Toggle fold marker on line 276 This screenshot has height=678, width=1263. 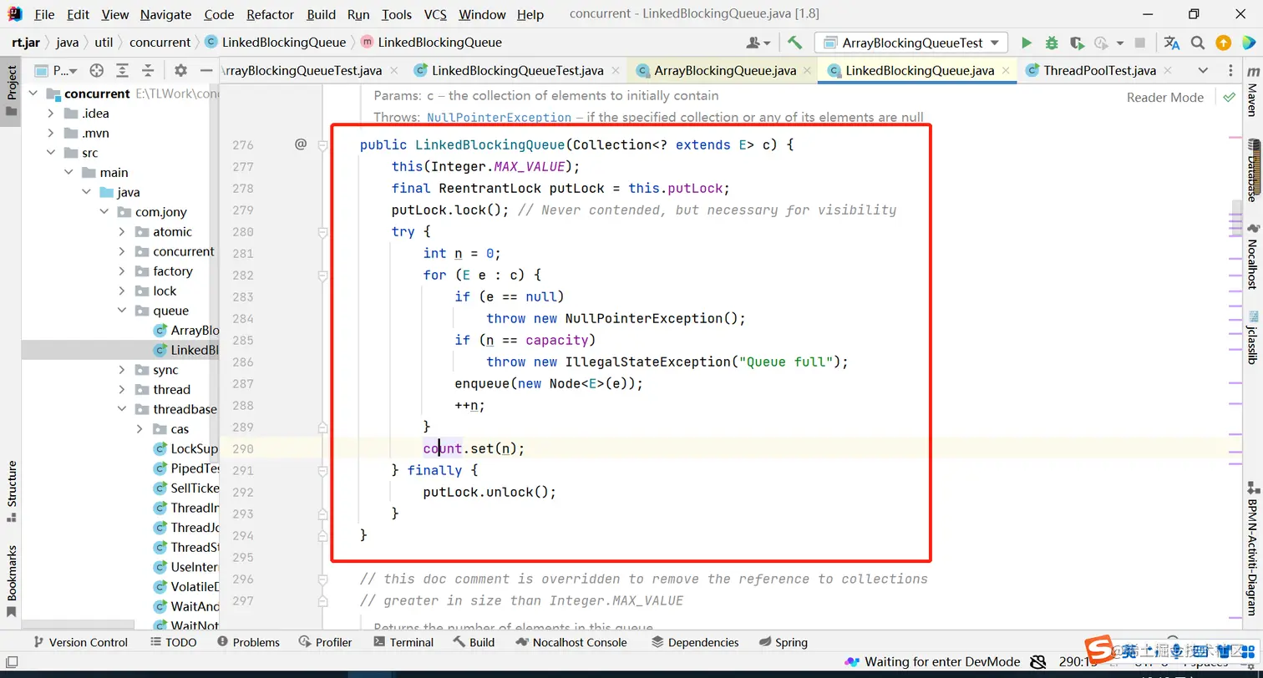322,145
